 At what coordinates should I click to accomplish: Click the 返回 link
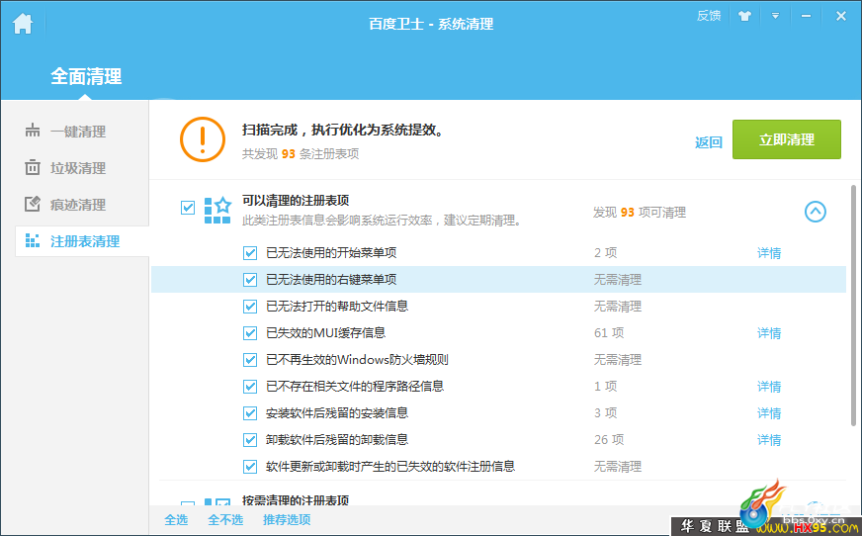tap(708, 142)
